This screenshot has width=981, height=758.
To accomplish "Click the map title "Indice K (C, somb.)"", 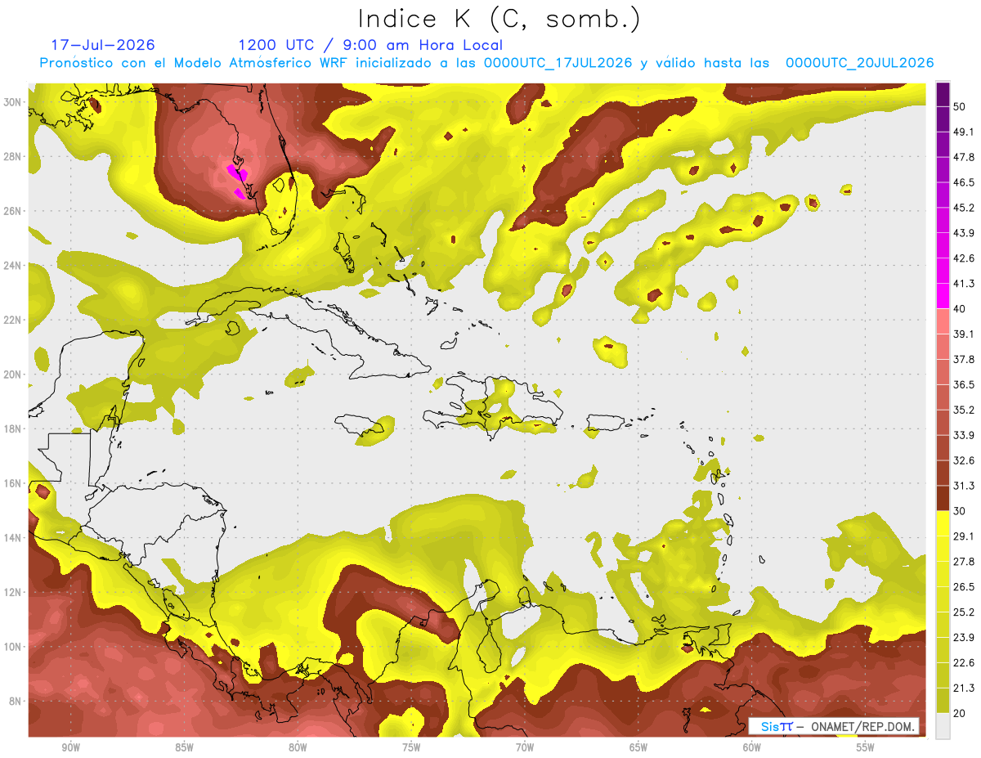I will (x=499, y=19).
